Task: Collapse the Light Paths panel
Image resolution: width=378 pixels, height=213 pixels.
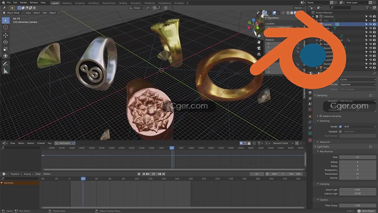Action: coord(323,147)
